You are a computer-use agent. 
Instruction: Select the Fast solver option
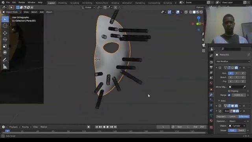(x=232, y=131)
